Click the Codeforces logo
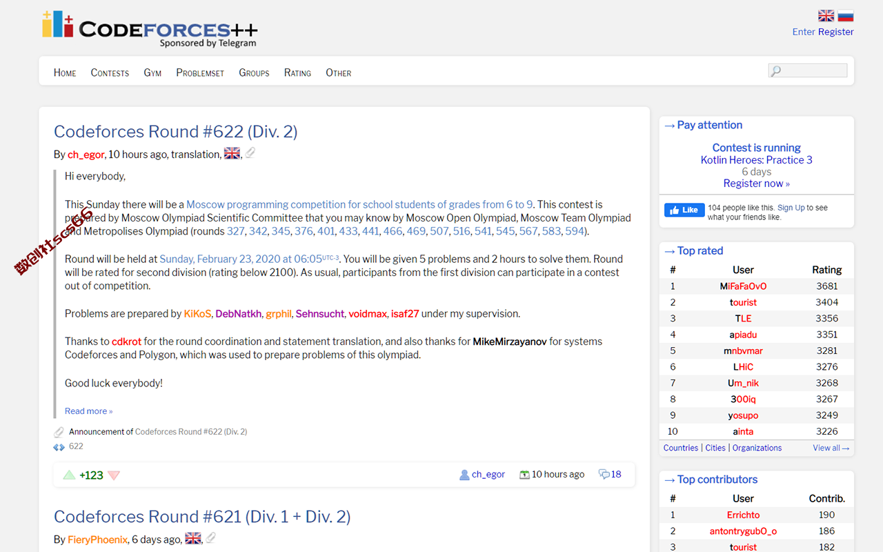This screenshot has width=883, height=552. click(150, 29)
